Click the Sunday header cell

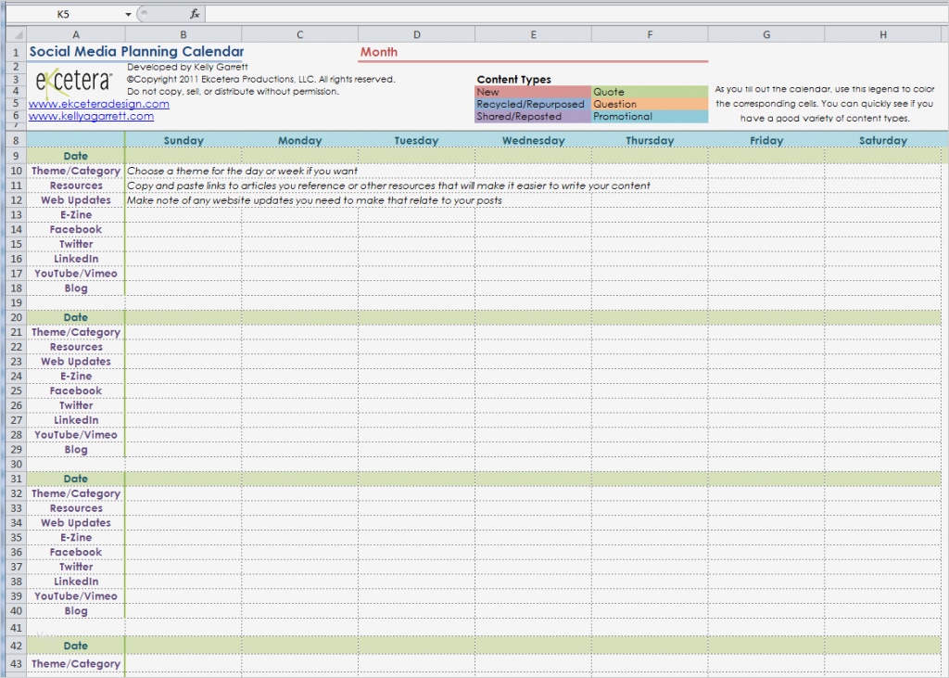183,140
